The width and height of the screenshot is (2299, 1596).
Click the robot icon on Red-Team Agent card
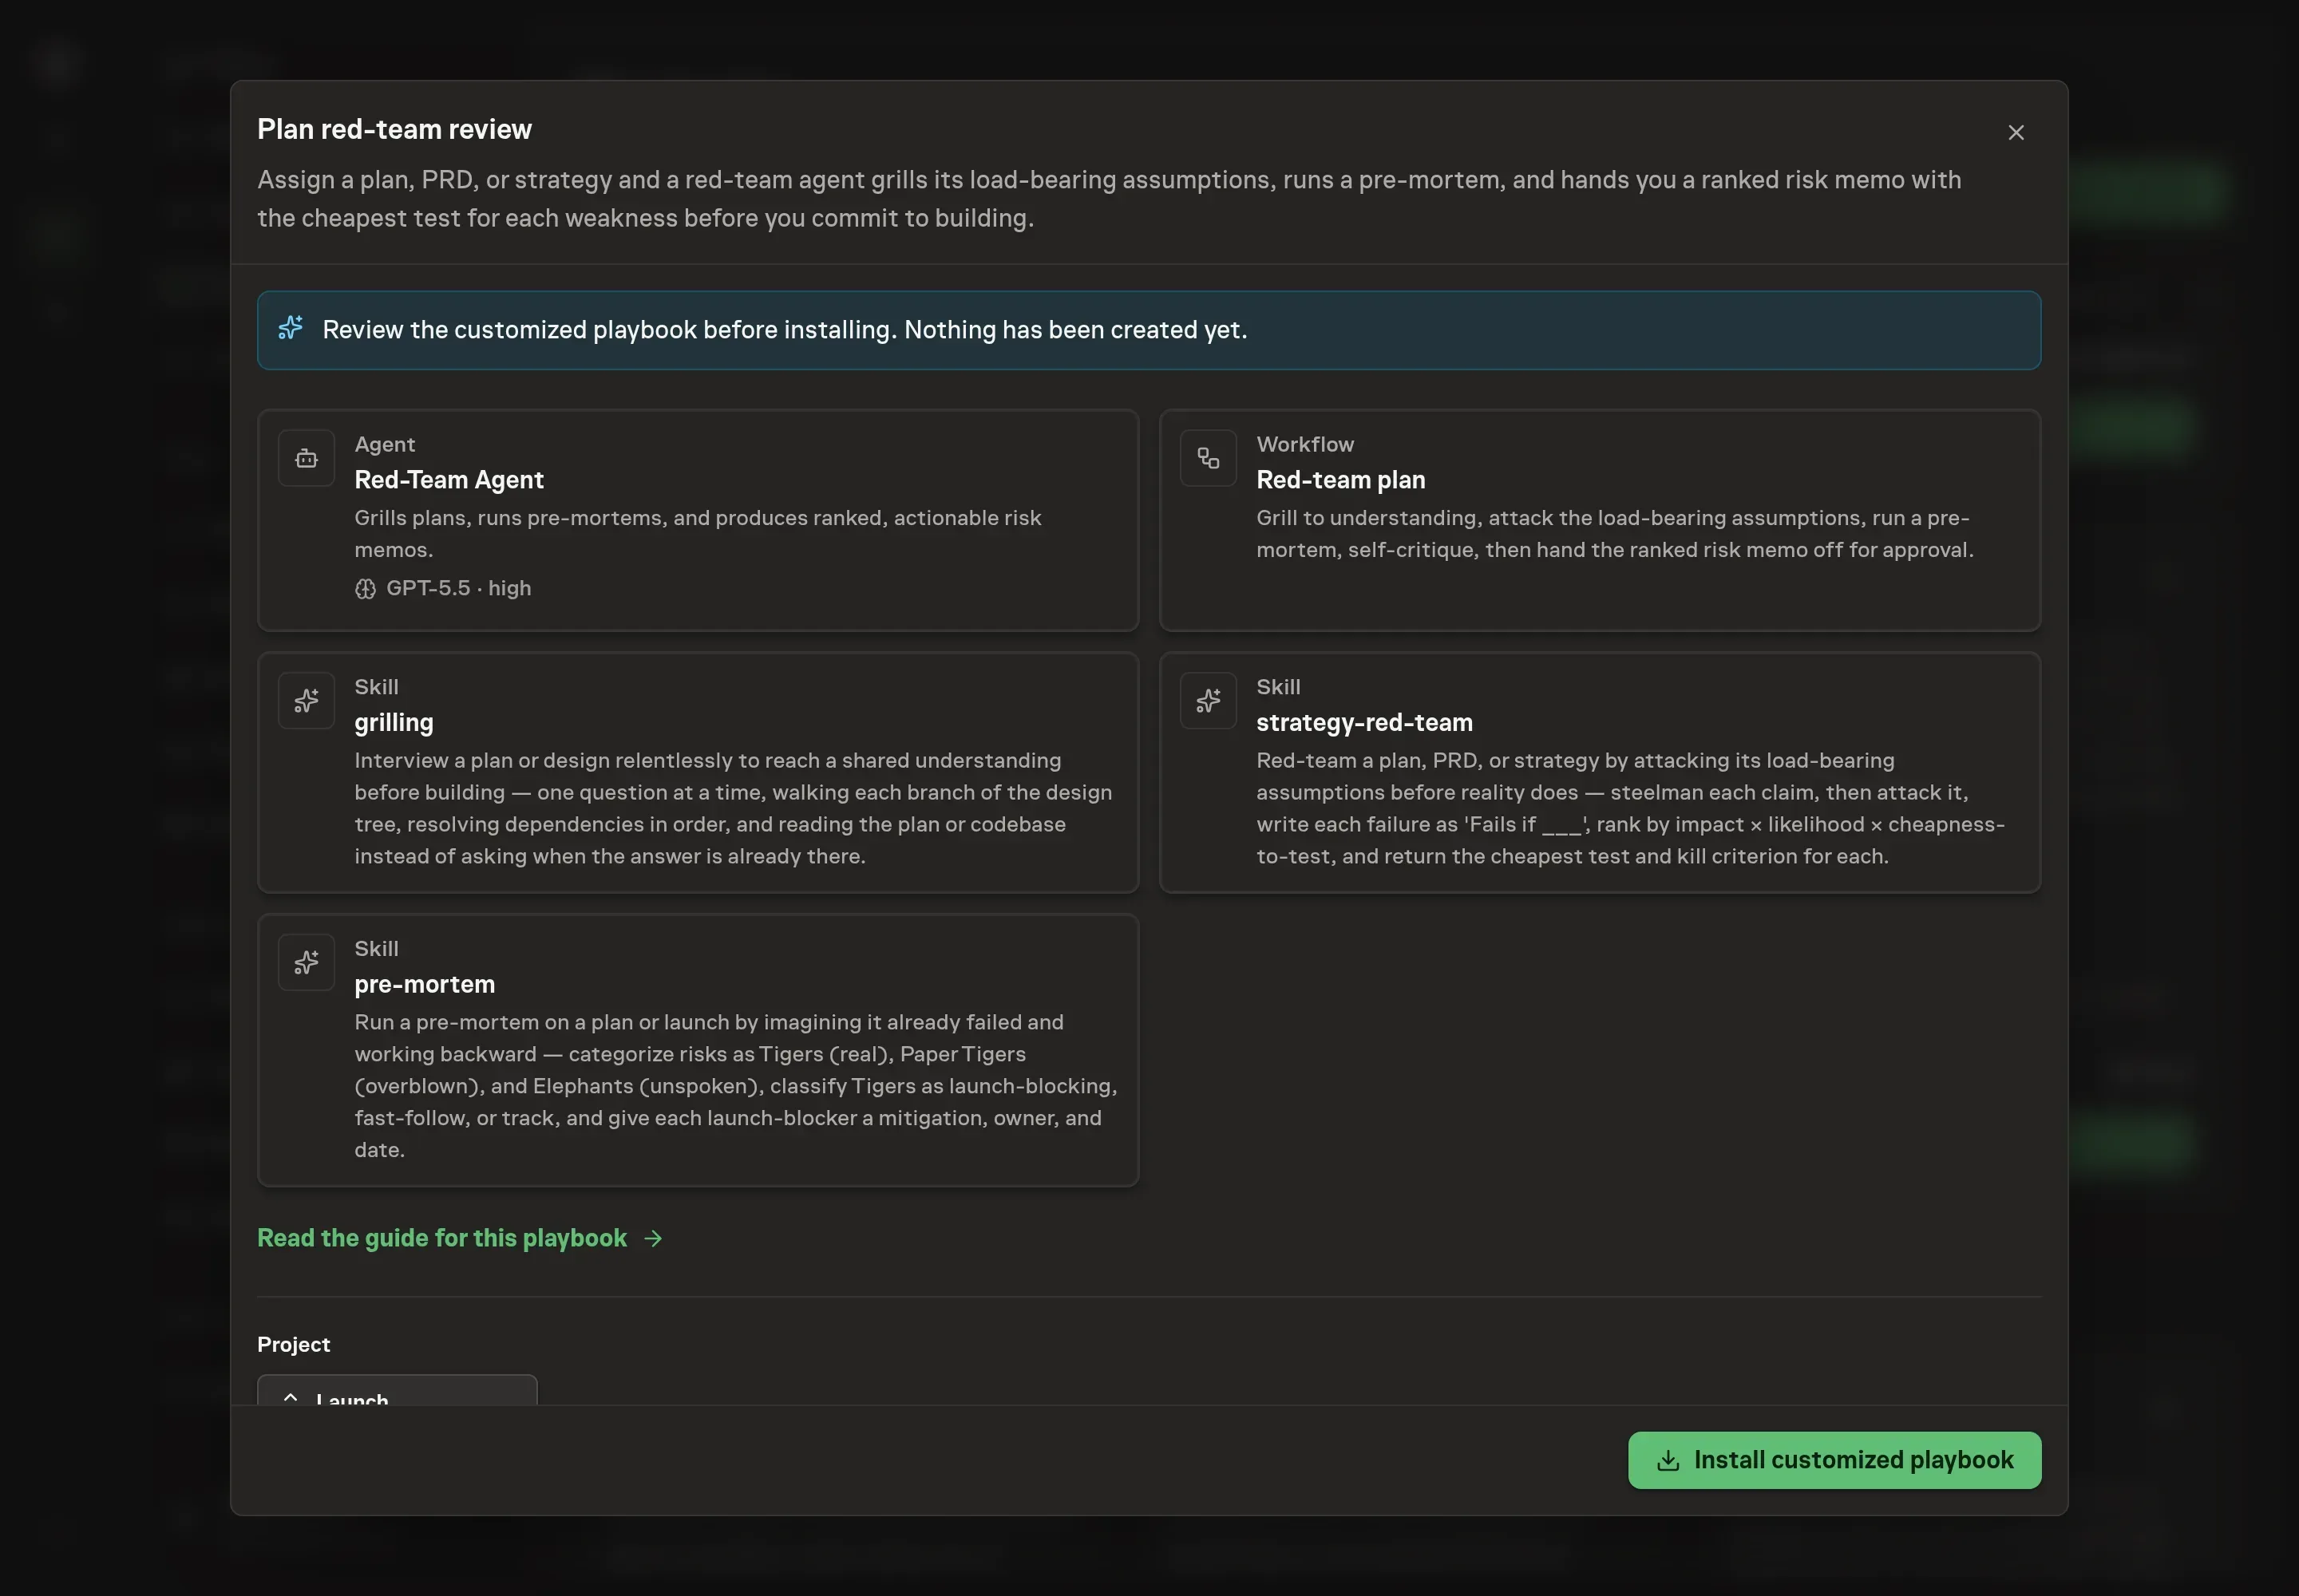[x=306, y=458]
